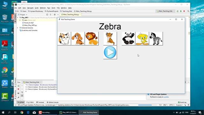Click rerun icon in Run panel

point(18,86)
